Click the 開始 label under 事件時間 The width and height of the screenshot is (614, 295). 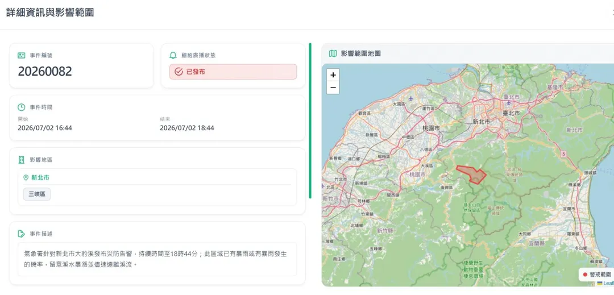(23, 119)
